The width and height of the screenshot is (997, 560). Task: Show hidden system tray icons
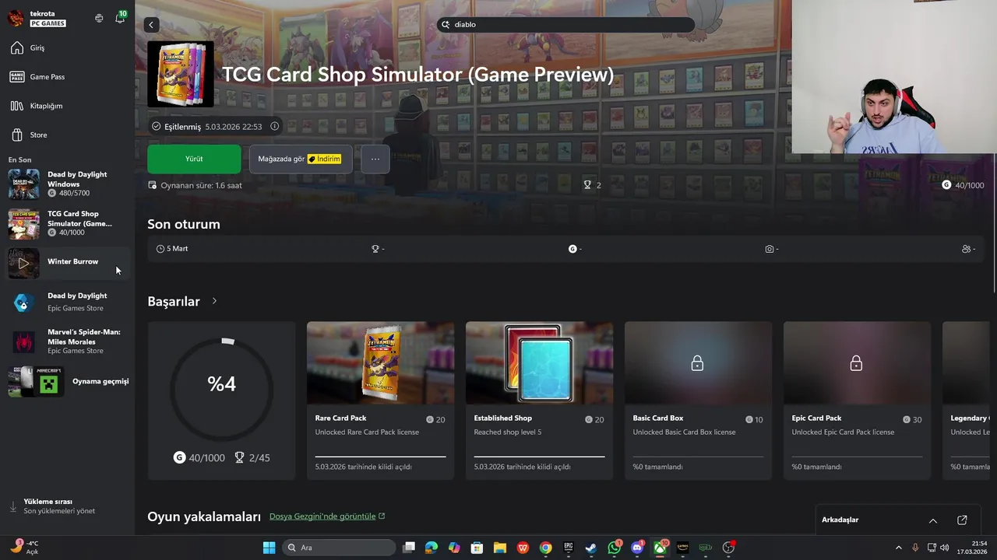point(898,548)
